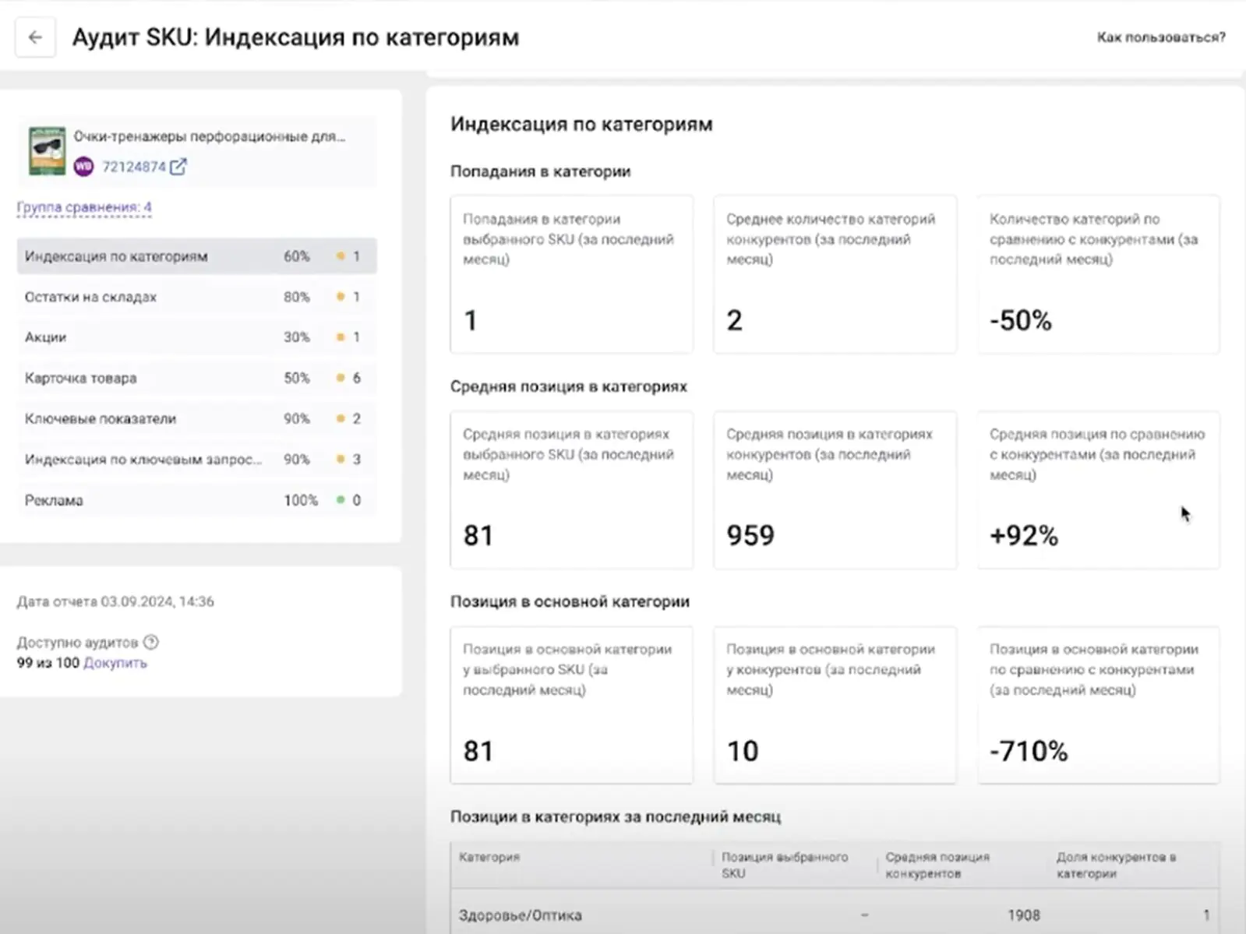The image size is (1246, 934).
Task: Open the help icon beside Доступно аудитов
Action: pyautogui.click(x=151, y=642)
